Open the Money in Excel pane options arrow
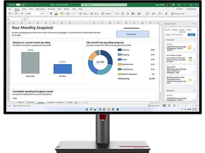The width and height of the screenshot is (205, 153). click(192, 24)
